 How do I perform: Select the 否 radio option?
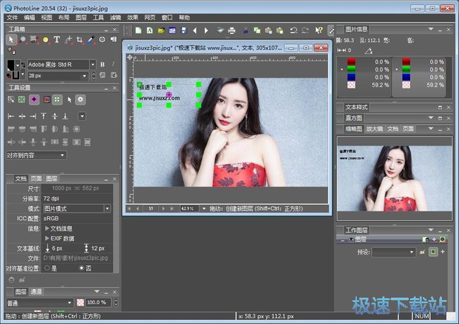click(81, 268)
